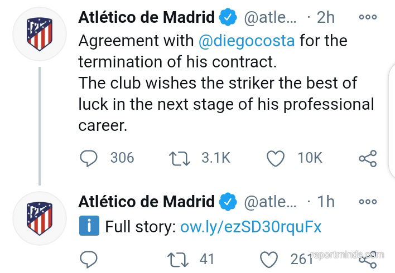Screen dimensions: 395x273
Task: Click the verified badge on first tweet
Action: click(228, 17)
